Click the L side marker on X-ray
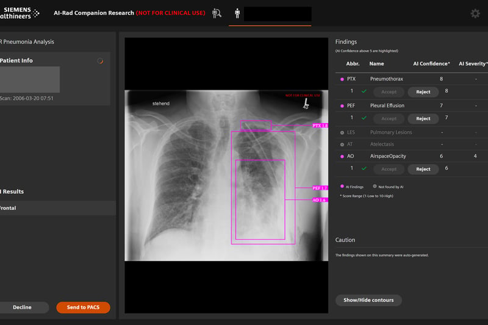The width and height of the screenshot is (488, 325). (x=306, y=104)
